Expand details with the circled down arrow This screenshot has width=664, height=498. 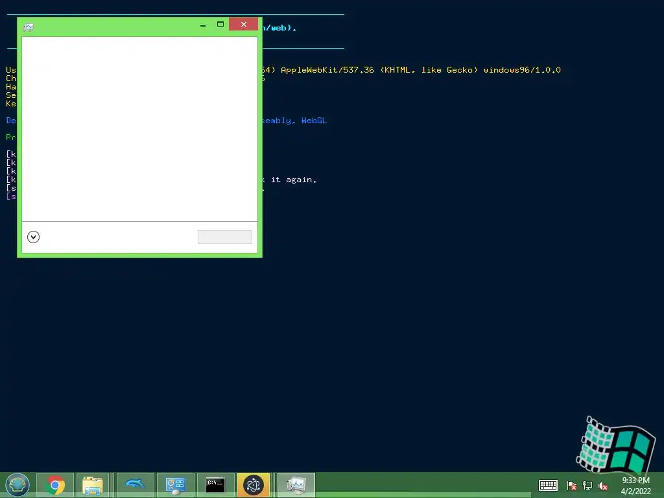tap(34, 237)
